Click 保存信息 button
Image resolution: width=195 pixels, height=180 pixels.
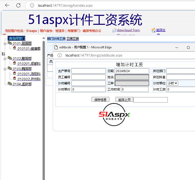(x=100, y=99)
